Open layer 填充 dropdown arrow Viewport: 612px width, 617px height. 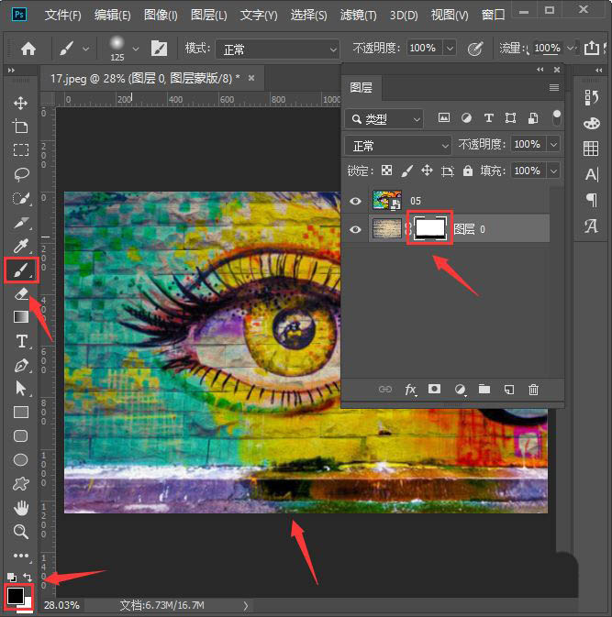[553, 171]
